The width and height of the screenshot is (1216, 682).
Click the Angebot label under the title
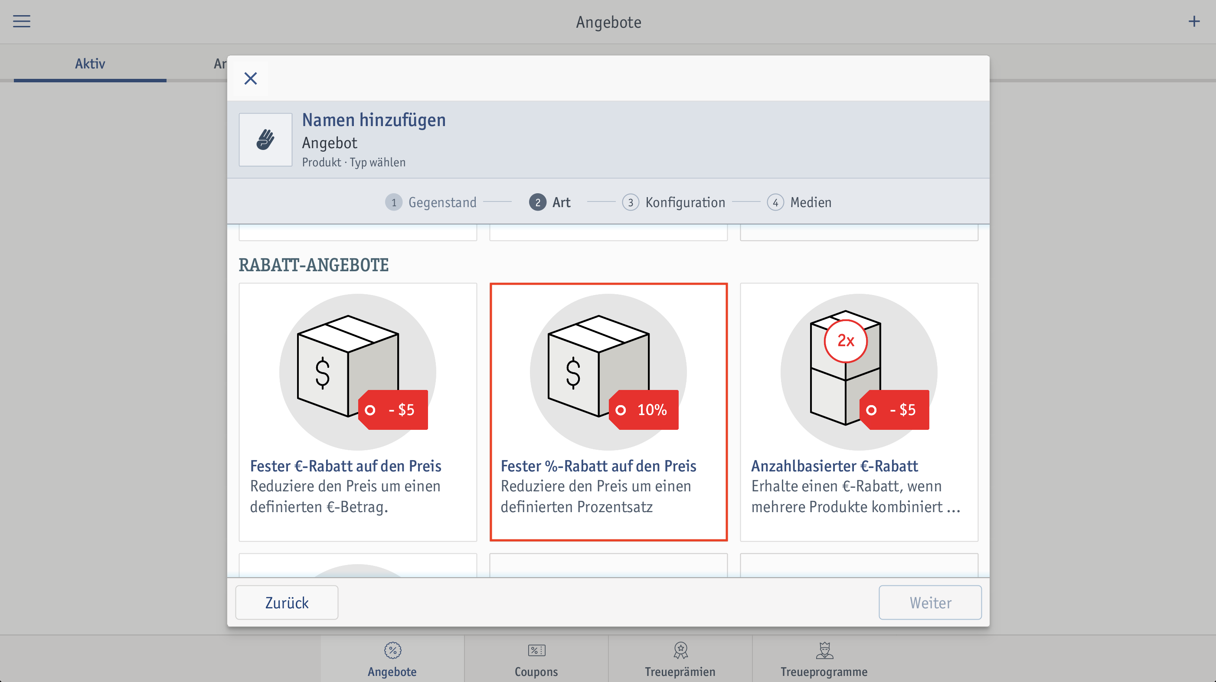pos(330,143)
